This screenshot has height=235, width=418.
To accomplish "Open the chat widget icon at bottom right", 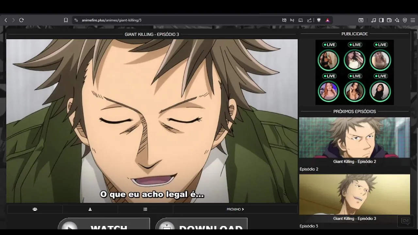I will [x=406, y=221].
